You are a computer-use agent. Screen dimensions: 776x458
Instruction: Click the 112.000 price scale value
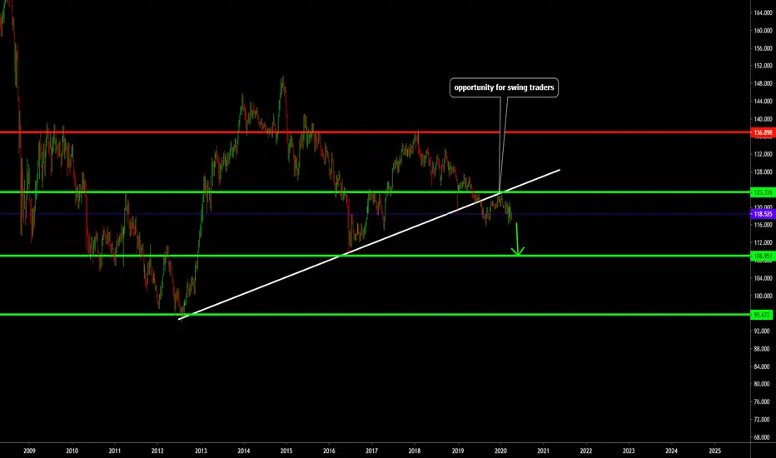tap(764, 242)
